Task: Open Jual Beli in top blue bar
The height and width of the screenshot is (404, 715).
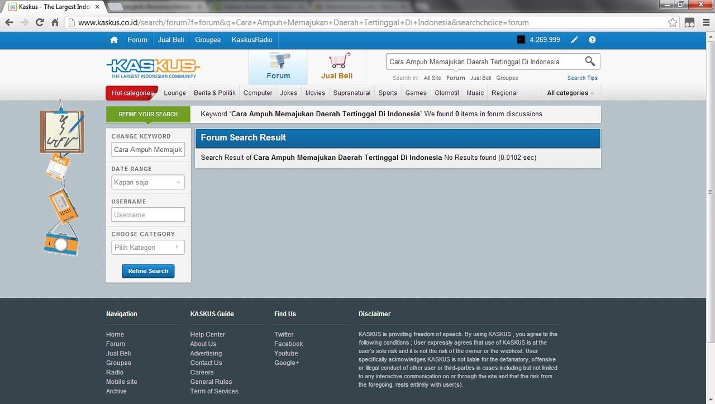Action: pyautogui.click(x=171, y=40)
